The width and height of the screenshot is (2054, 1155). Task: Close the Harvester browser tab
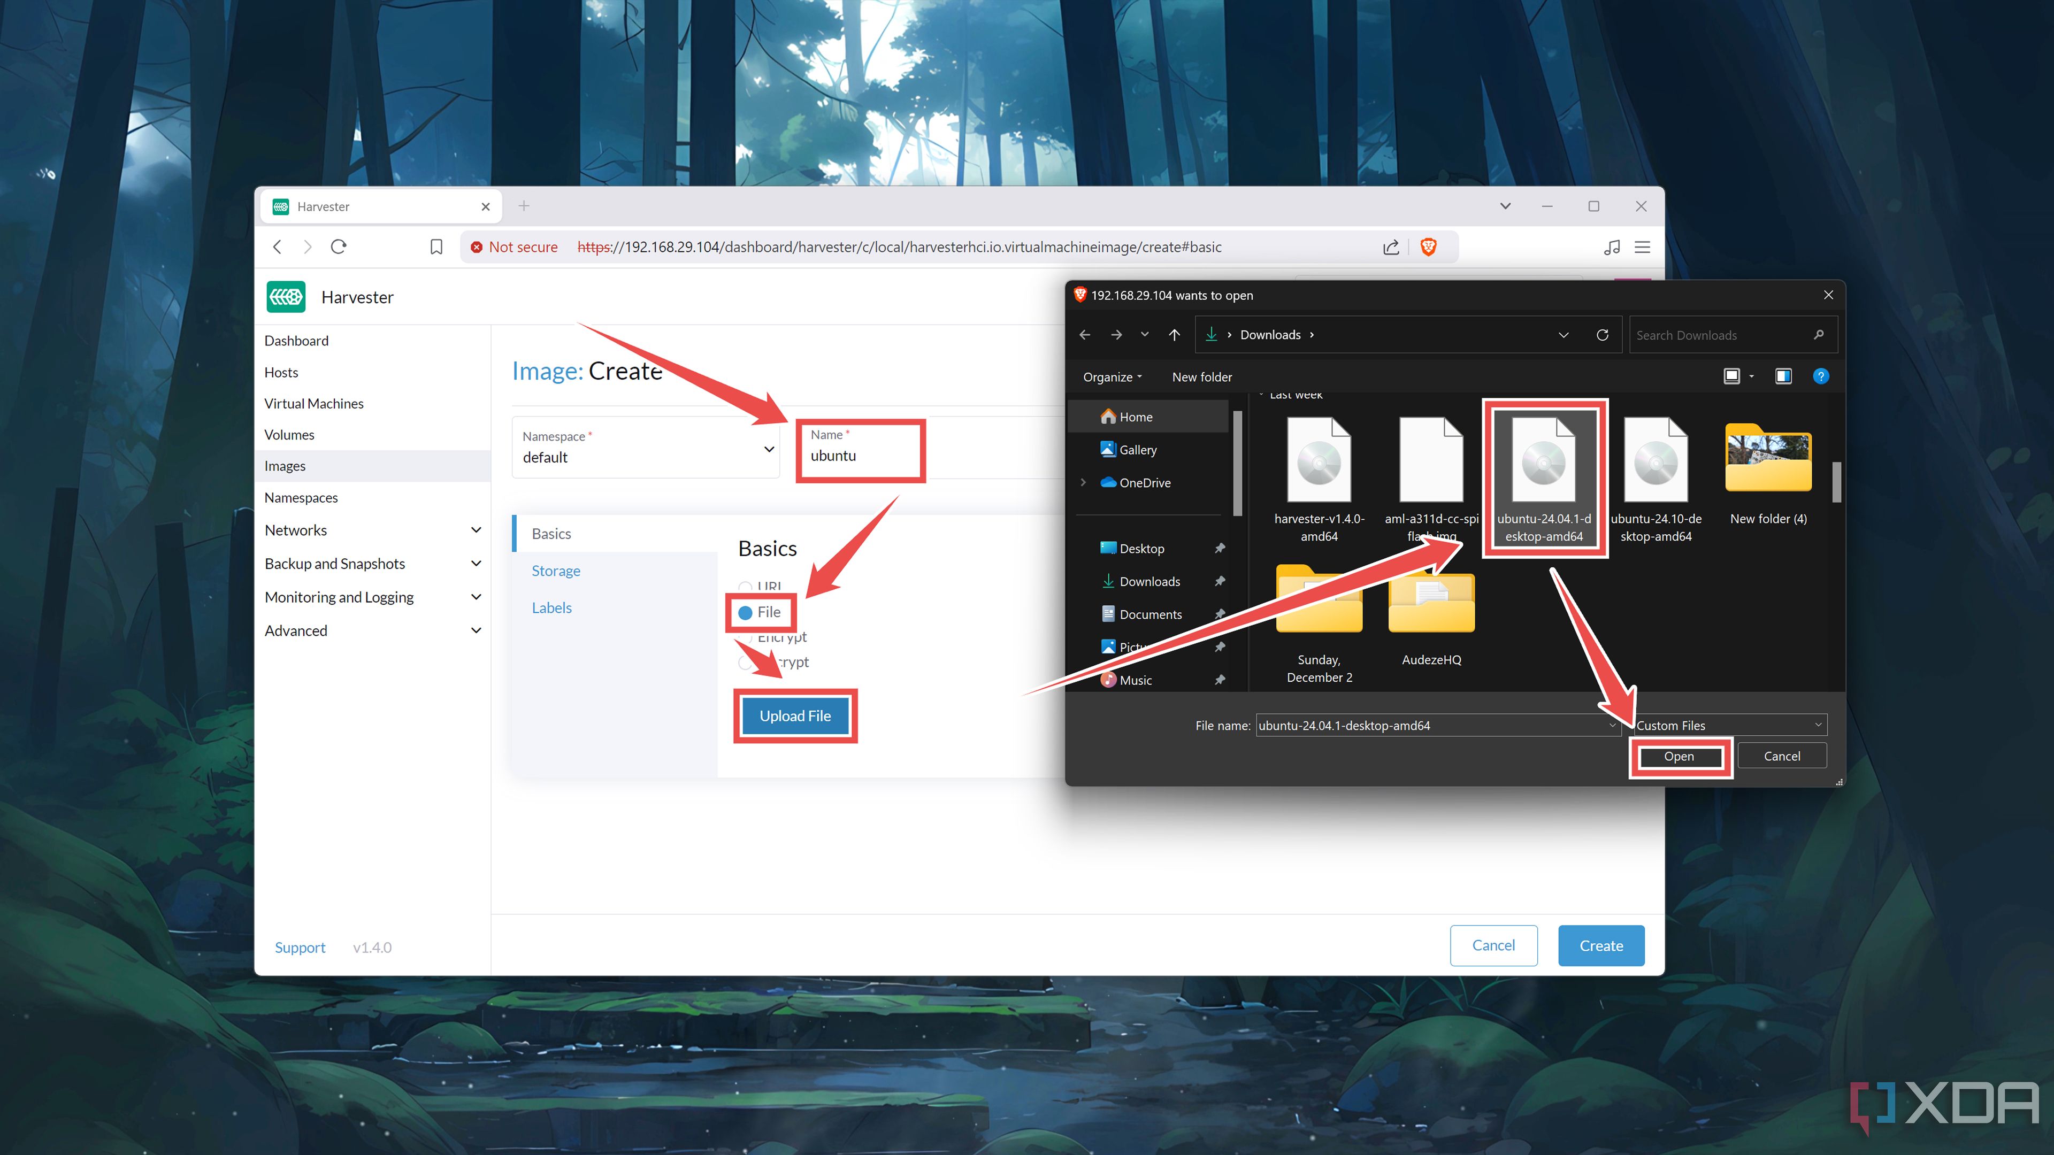pos(486,206)
